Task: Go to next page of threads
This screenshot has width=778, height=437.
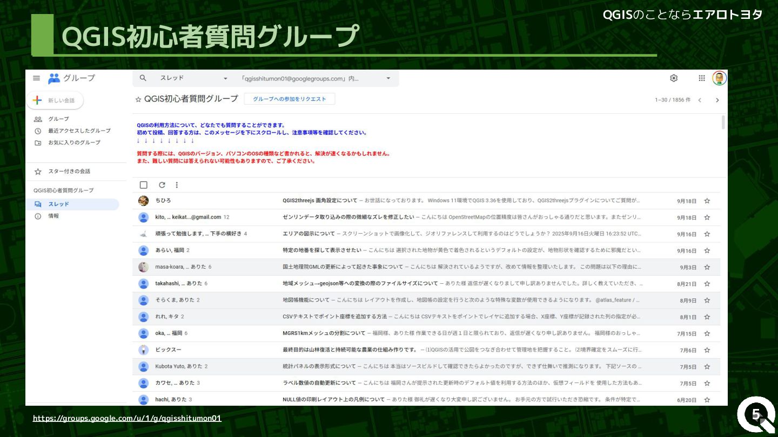Action: click(717, 100)
